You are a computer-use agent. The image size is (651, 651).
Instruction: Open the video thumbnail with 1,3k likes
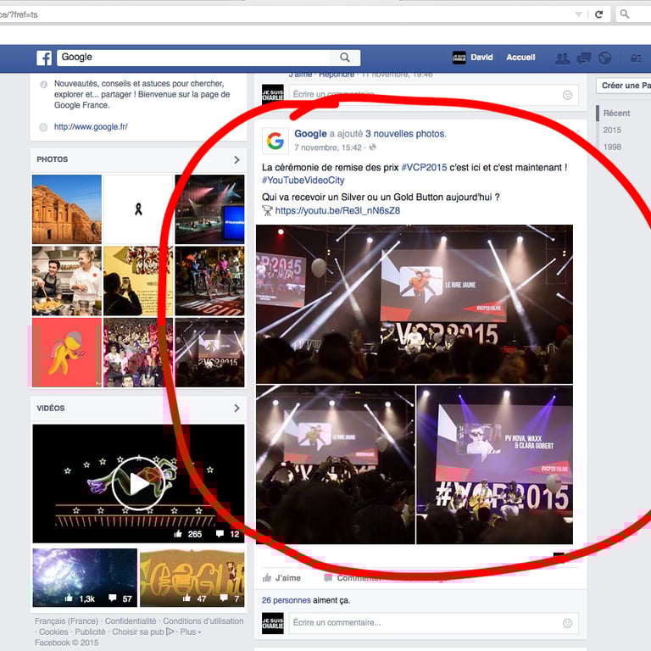coord(85,577)
